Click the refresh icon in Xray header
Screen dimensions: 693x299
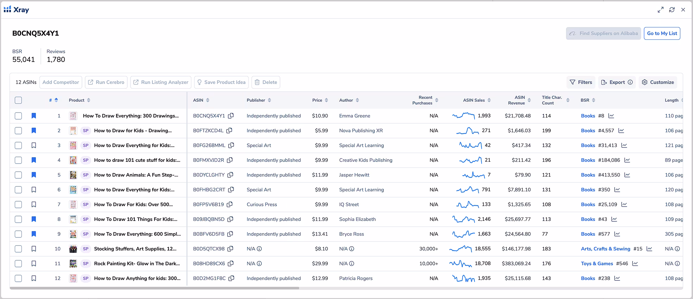[672, 10]
